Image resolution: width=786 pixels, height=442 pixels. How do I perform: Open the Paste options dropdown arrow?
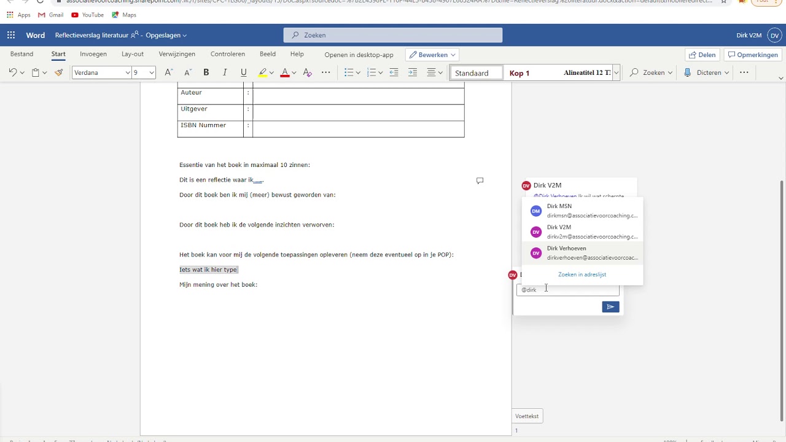pyautogui.click(x=44, y=73)
